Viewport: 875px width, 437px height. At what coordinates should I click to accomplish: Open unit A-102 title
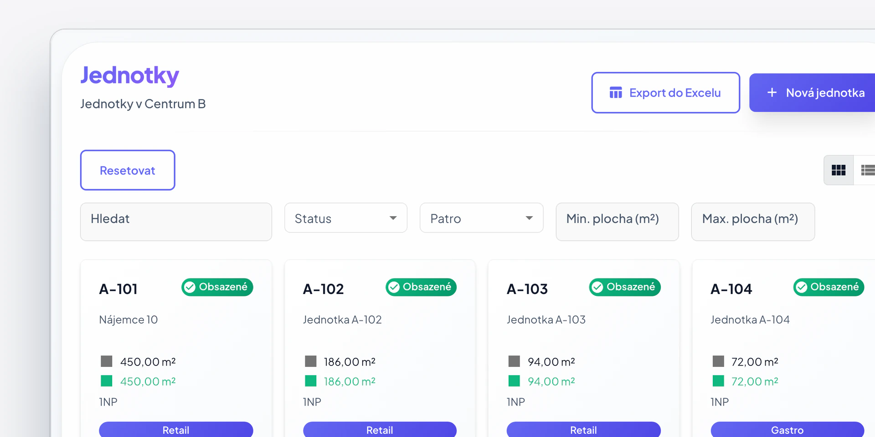324,289
